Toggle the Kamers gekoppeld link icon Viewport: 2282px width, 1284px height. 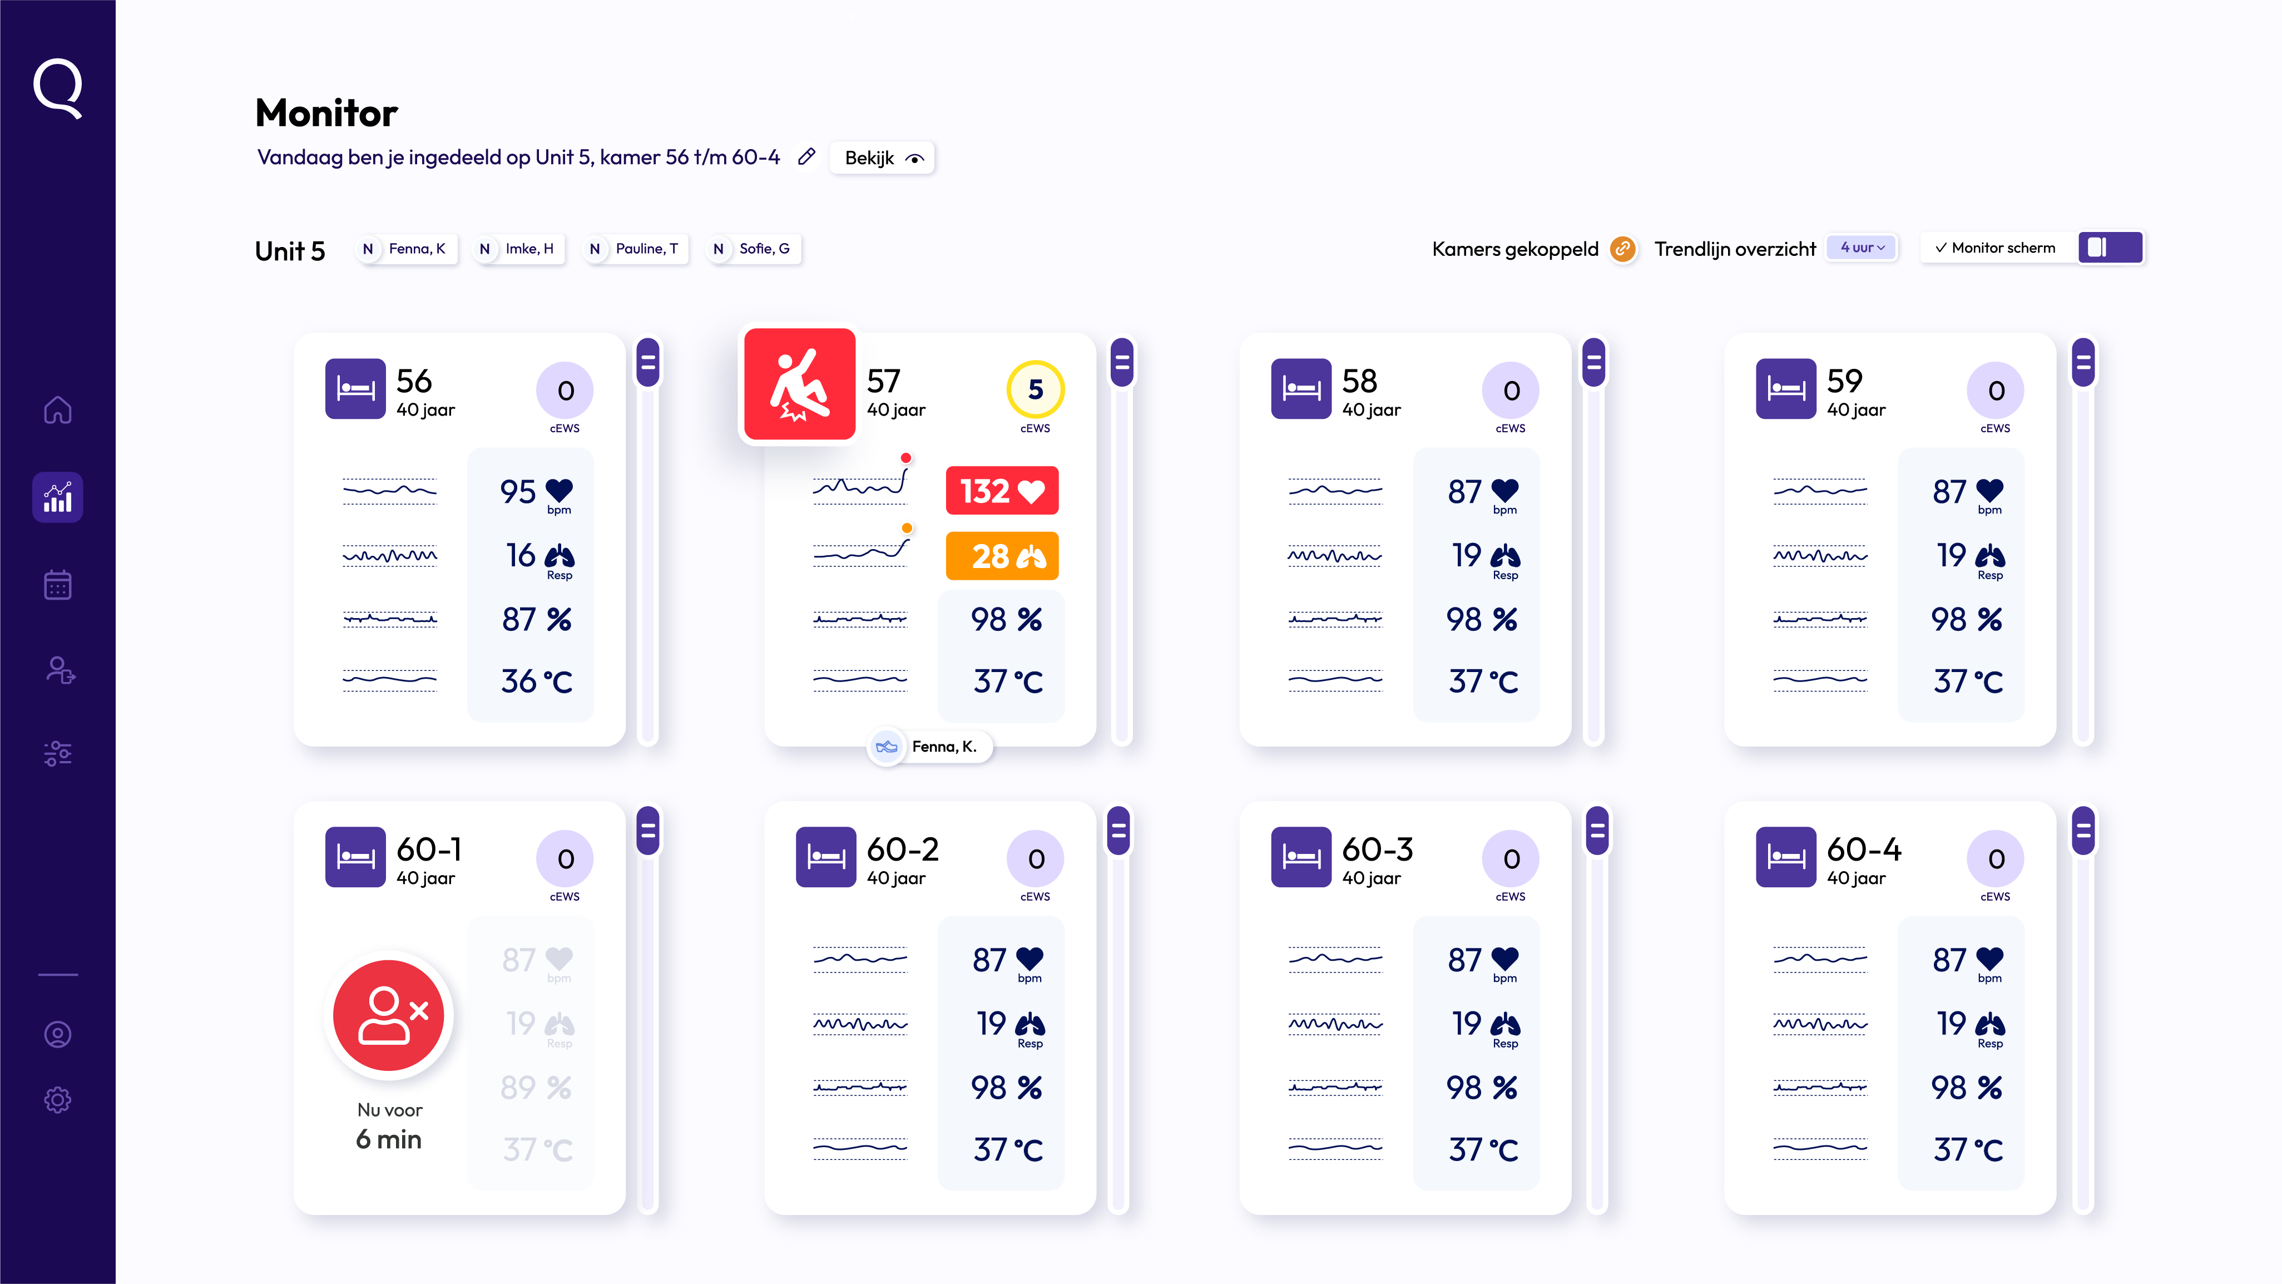[x=1622, y=249]
